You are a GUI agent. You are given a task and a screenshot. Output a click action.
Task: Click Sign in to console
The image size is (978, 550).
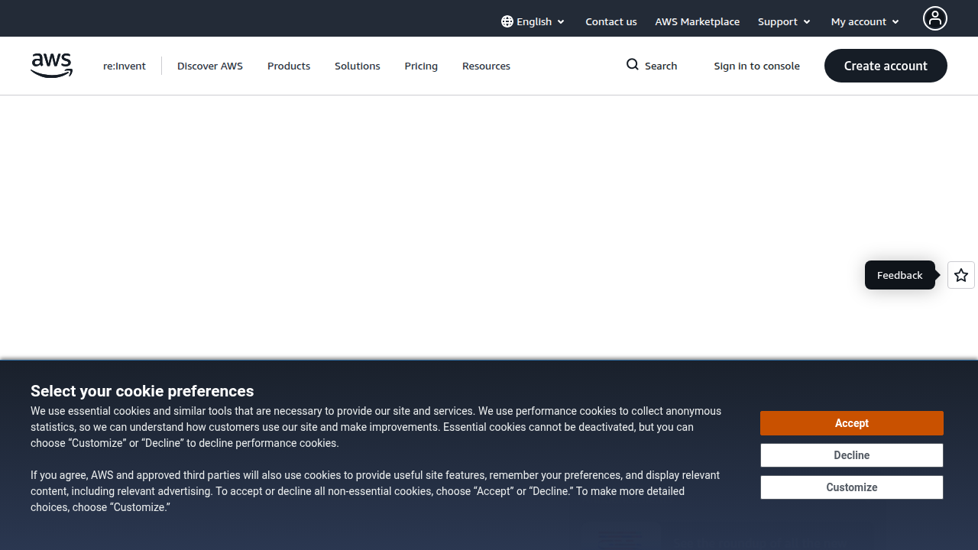click(757, 66)
